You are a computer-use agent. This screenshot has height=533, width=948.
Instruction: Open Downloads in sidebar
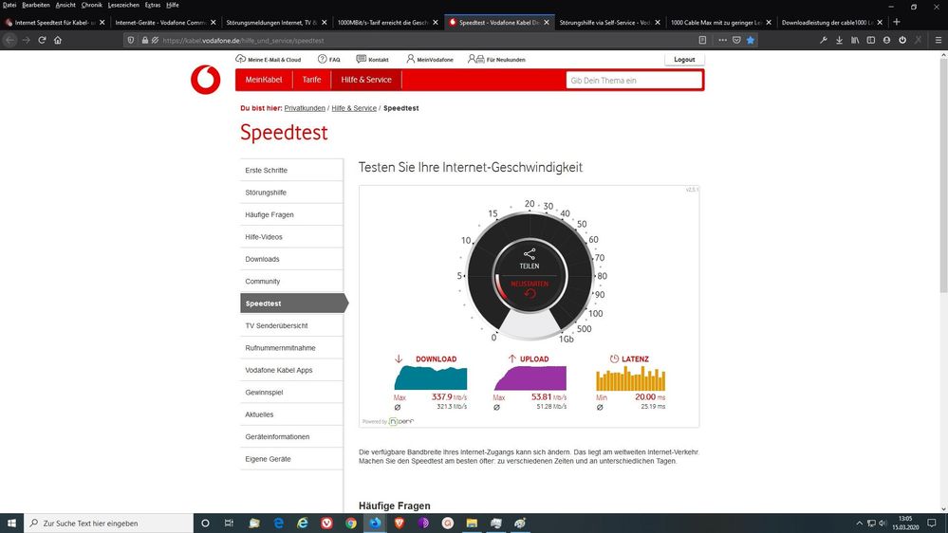pos(291,259)
